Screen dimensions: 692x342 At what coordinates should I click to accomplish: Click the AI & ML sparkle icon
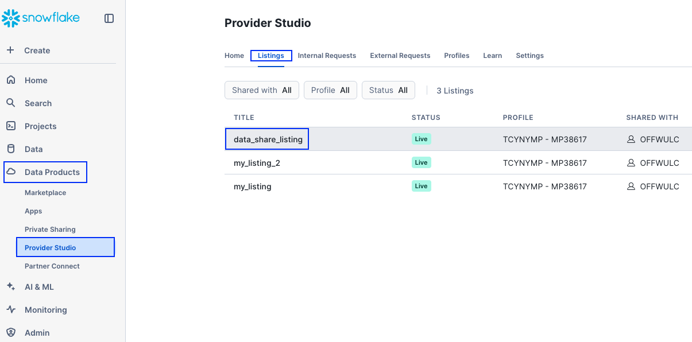[11, 287]
